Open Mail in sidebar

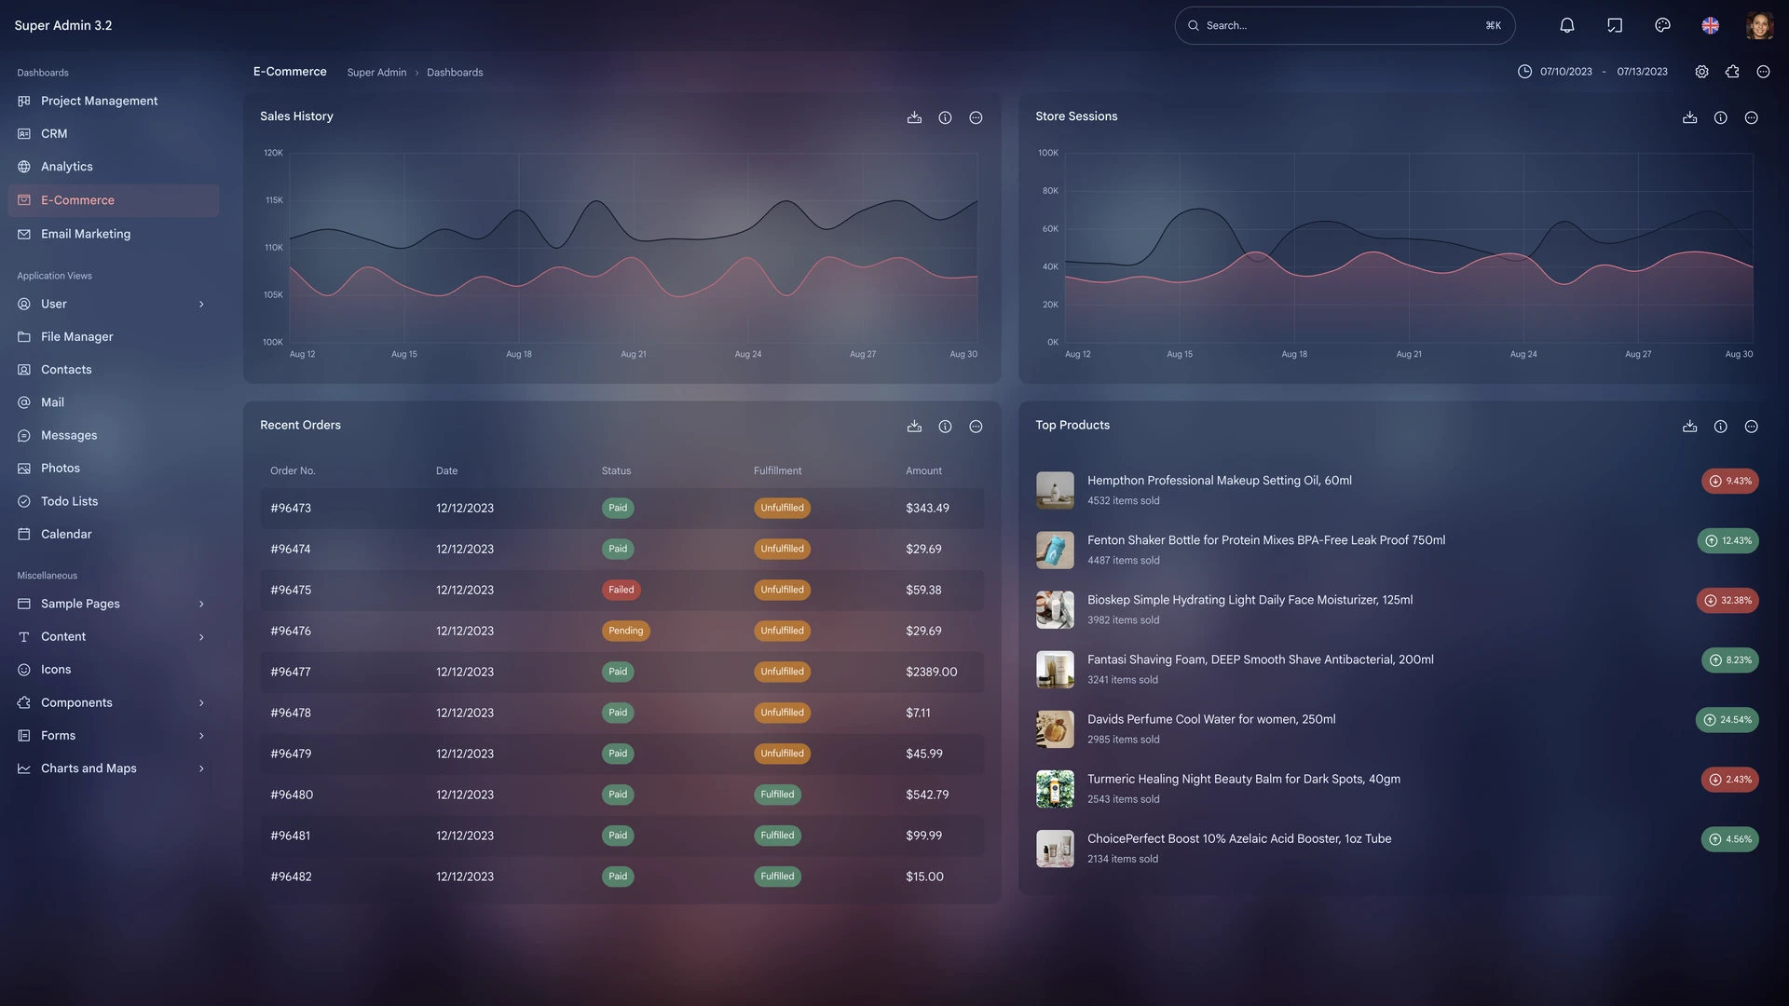(x=114, y=402)
